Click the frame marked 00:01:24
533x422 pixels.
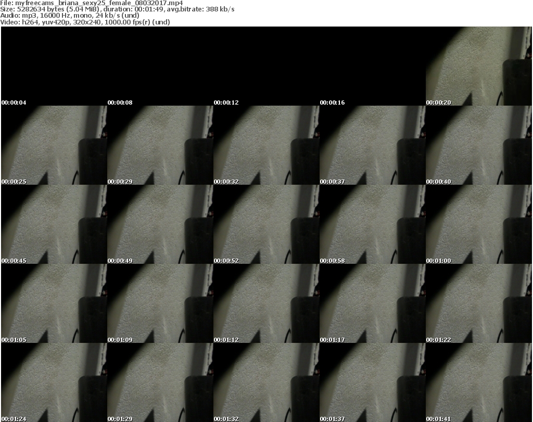[54, 382]
